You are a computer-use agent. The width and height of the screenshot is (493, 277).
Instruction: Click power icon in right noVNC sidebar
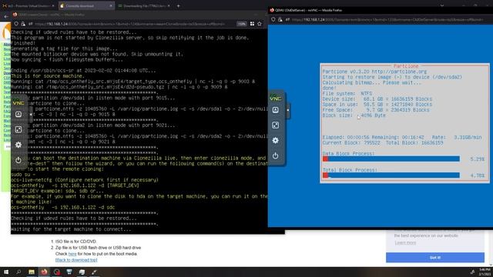(276, 155)
